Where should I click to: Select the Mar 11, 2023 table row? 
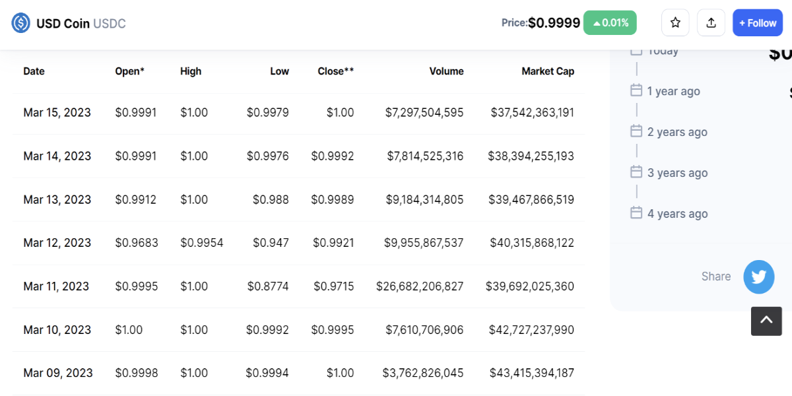click(298, 286)
